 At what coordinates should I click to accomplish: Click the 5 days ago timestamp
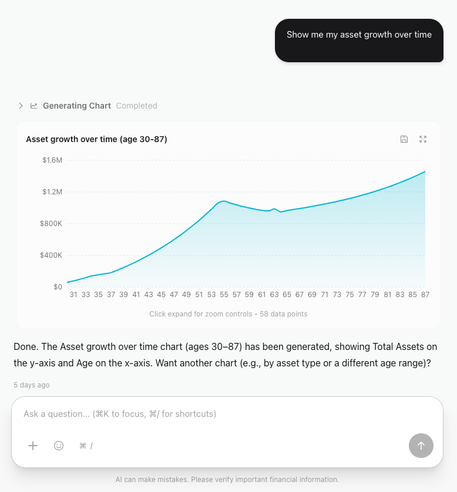tap(32, 385)
